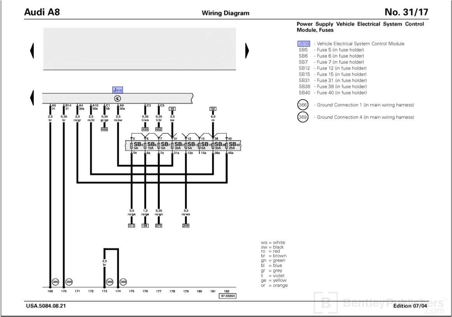Click terminal 48 connector marker
Image resolution: width=452 pixels, height=317 pixels.
pos(172,109)
